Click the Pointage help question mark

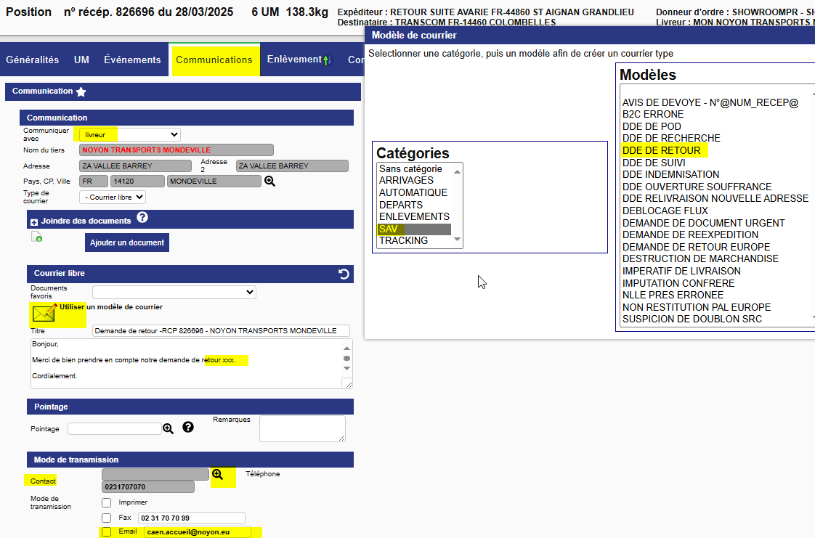click(x=188, y=427)
